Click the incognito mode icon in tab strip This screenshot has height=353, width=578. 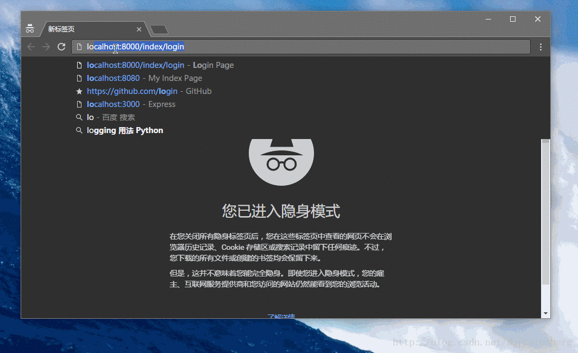(x=30, y=28)
